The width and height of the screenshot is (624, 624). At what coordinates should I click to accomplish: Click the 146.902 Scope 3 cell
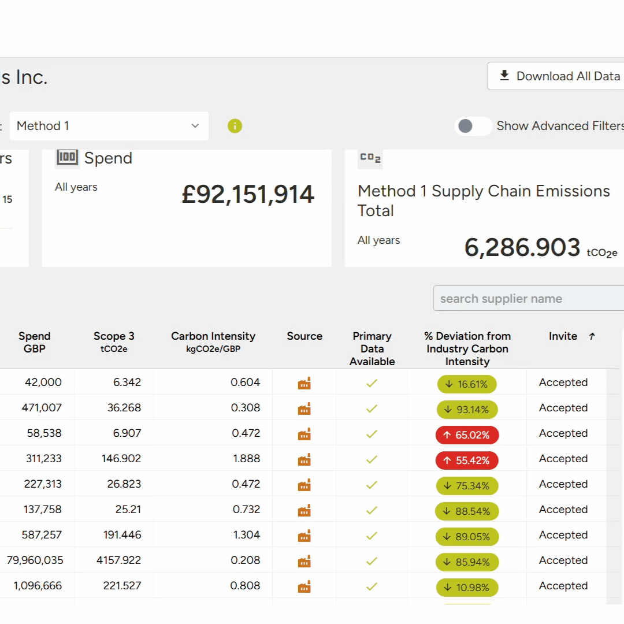pyautogui.click(x=121, y=458)
